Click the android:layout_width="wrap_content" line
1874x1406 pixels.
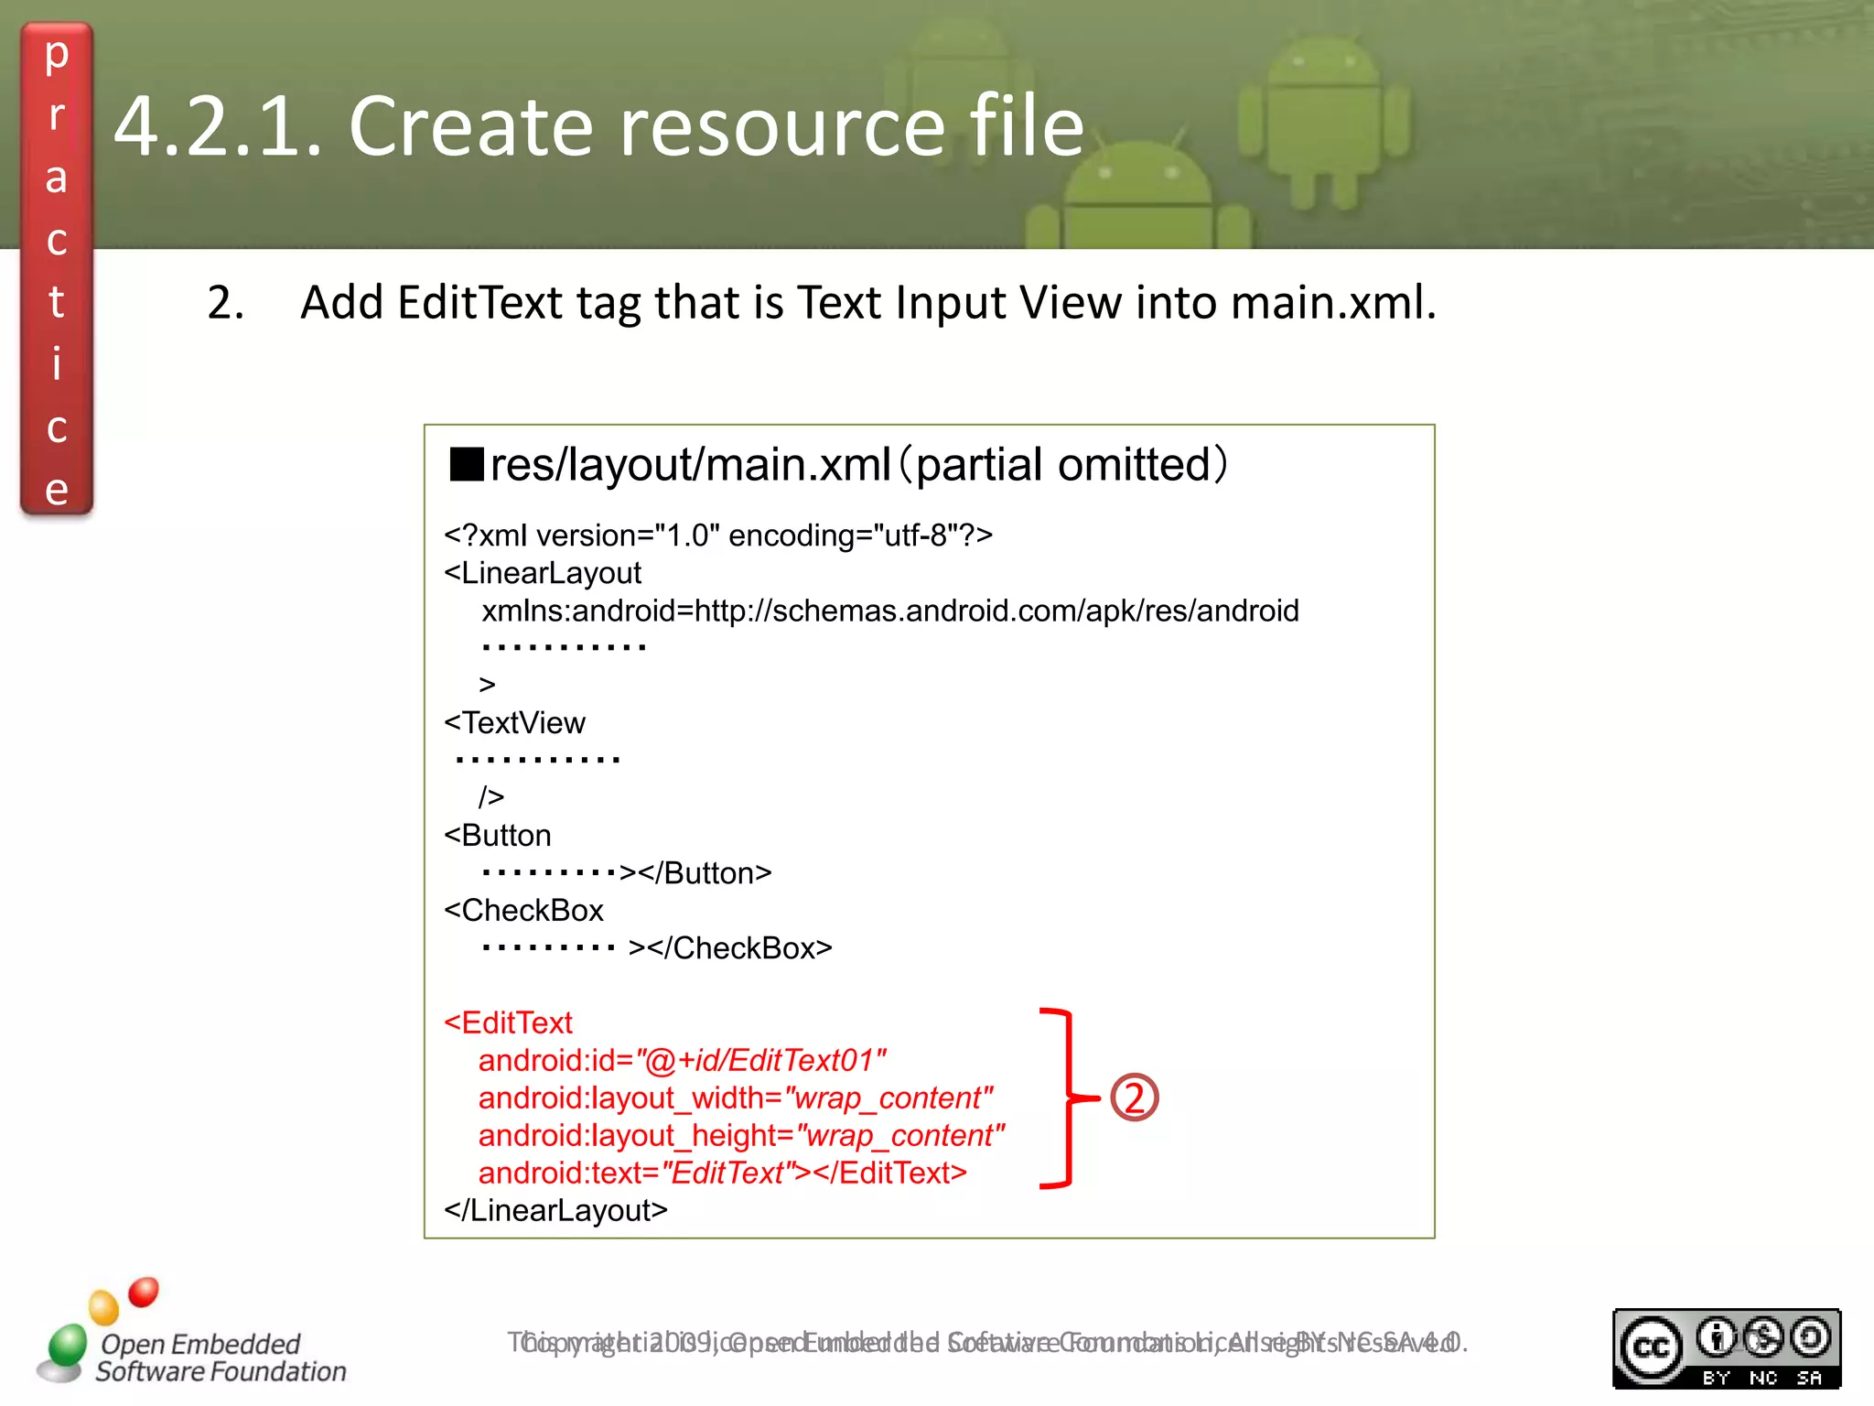736,1098
